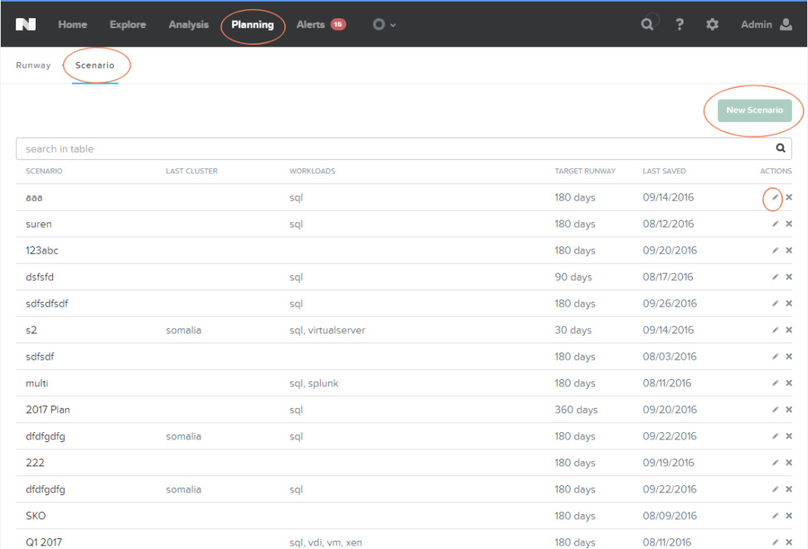Select the aaa scenario name
Screen dimensions: 808x549
34,197
